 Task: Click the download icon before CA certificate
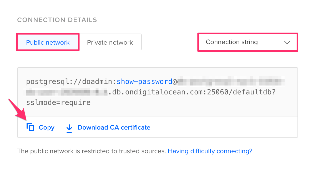(69, 127)
